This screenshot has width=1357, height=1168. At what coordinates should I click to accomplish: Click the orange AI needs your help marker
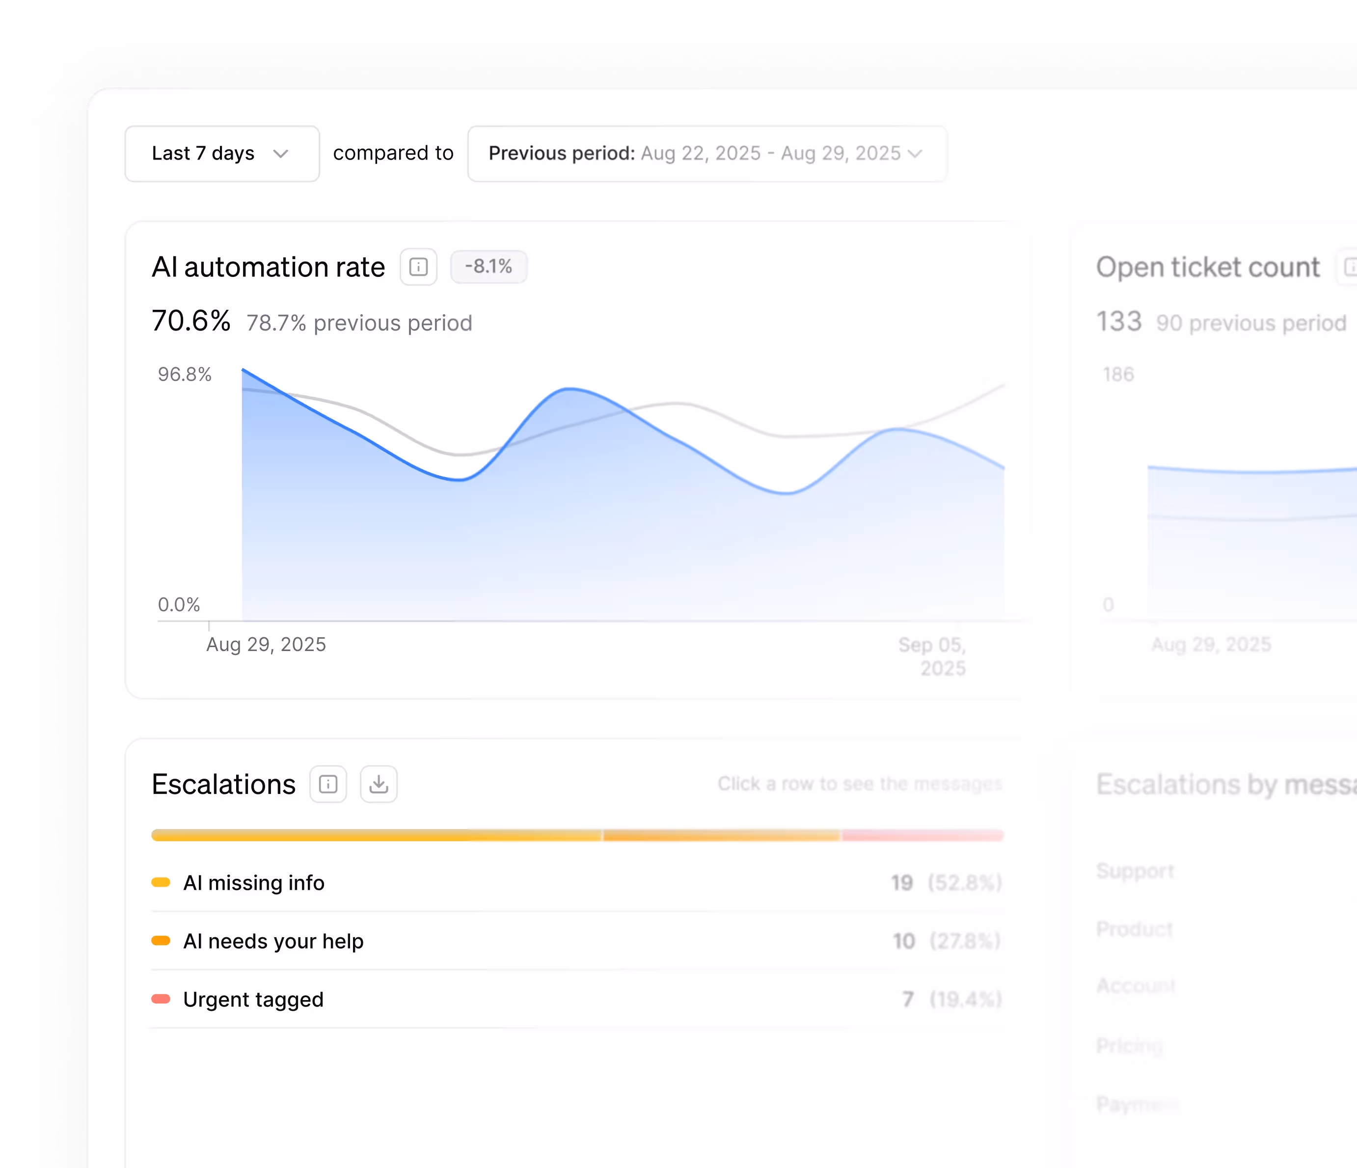click(161, 941)
